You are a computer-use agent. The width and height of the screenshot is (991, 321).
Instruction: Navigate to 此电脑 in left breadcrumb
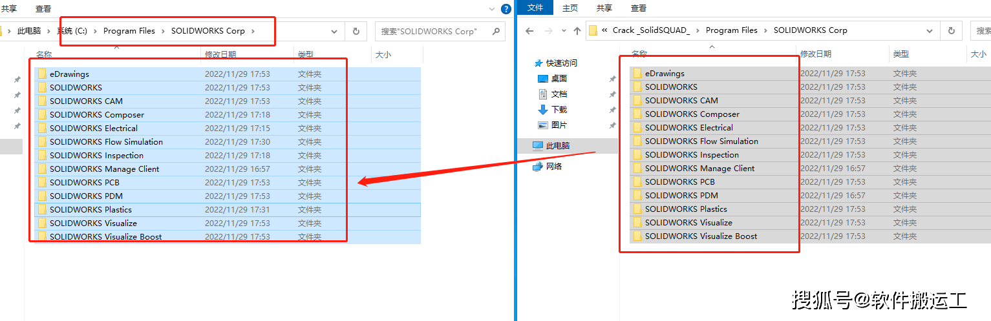pos(29,31)
